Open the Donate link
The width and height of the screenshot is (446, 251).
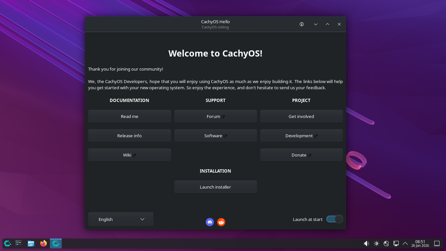301,155
